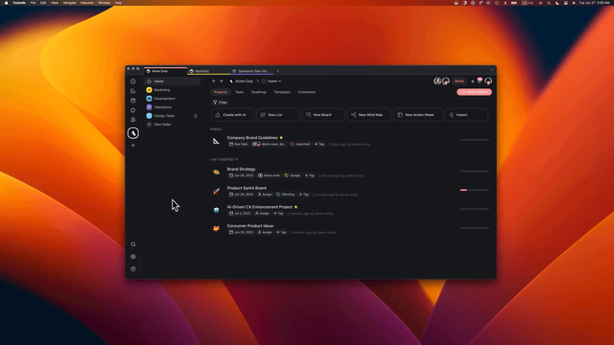This screenshot has width=614, height=345.
Task: Select the Acme Corp workspace avatar
Action: [x=133, y=133]
